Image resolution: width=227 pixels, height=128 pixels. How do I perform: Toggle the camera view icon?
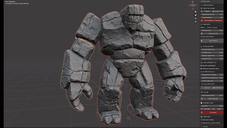[x=195, y=18]
